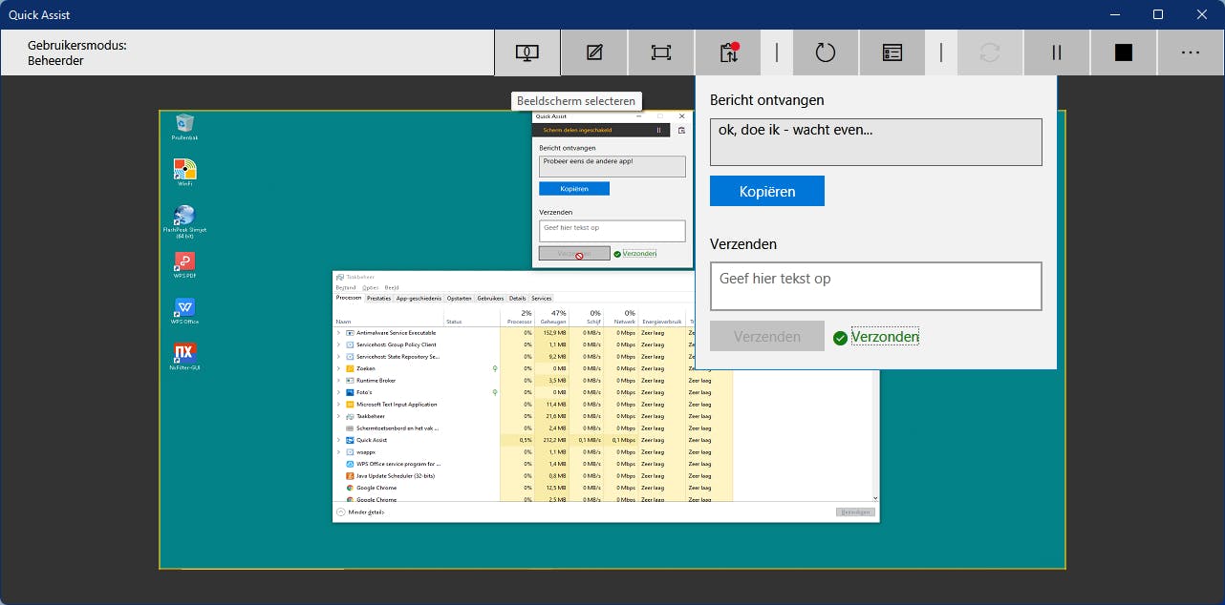The height and width of the screenshot is (605, 1225).
Task: Stop the session with the black square
Action: point(1124,52)
